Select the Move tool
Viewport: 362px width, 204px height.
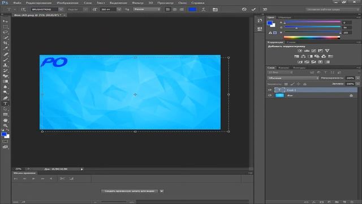point(5,21)
